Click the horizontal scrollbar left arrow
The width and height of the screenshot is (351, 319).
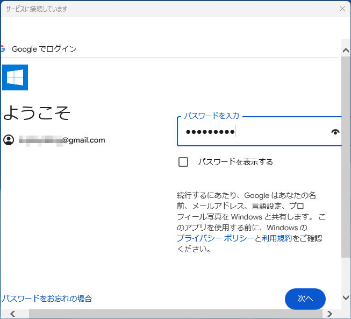click(13, 314)
